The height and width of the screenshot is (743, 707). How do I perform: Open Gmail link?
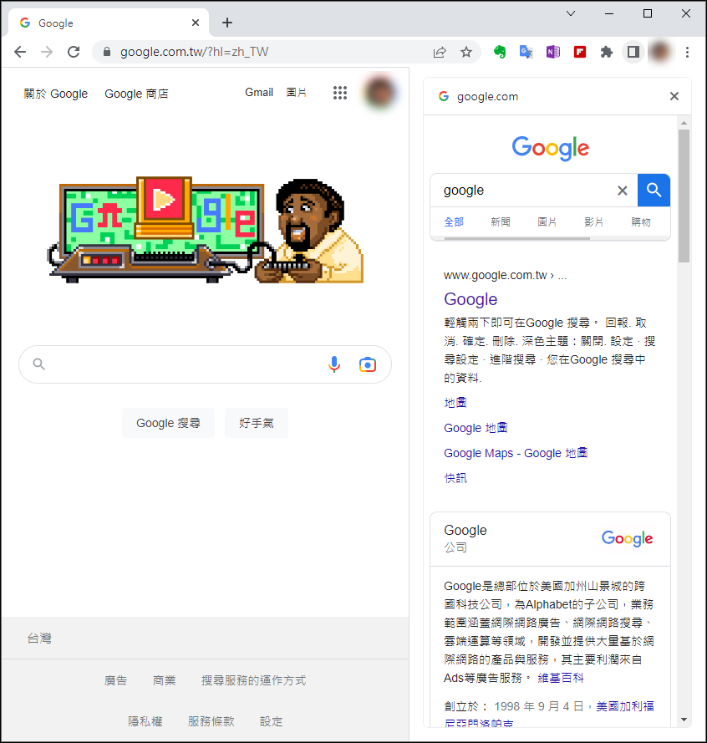[259, 93]
